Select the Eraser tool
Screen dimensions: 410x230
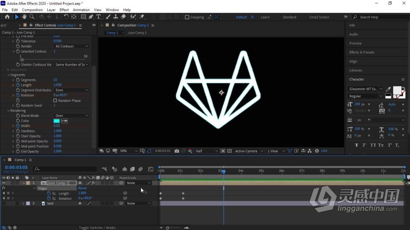[123, 17]
